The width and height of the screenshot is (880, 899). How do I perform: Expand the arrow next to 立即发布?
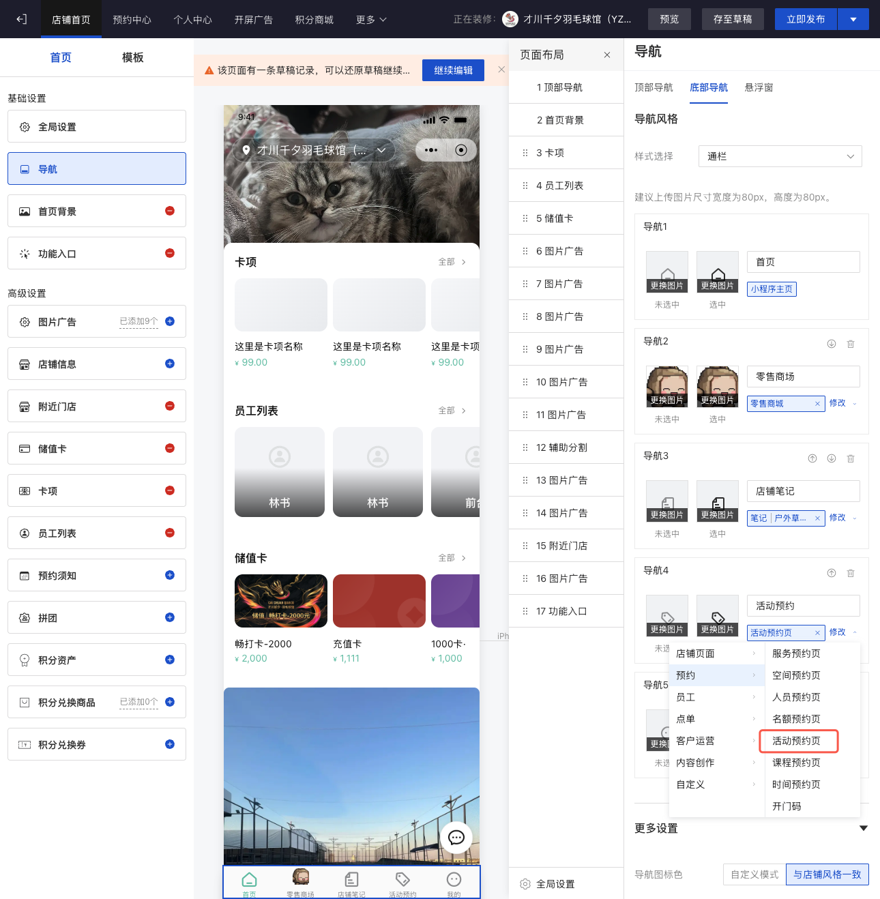pos(853,19)
